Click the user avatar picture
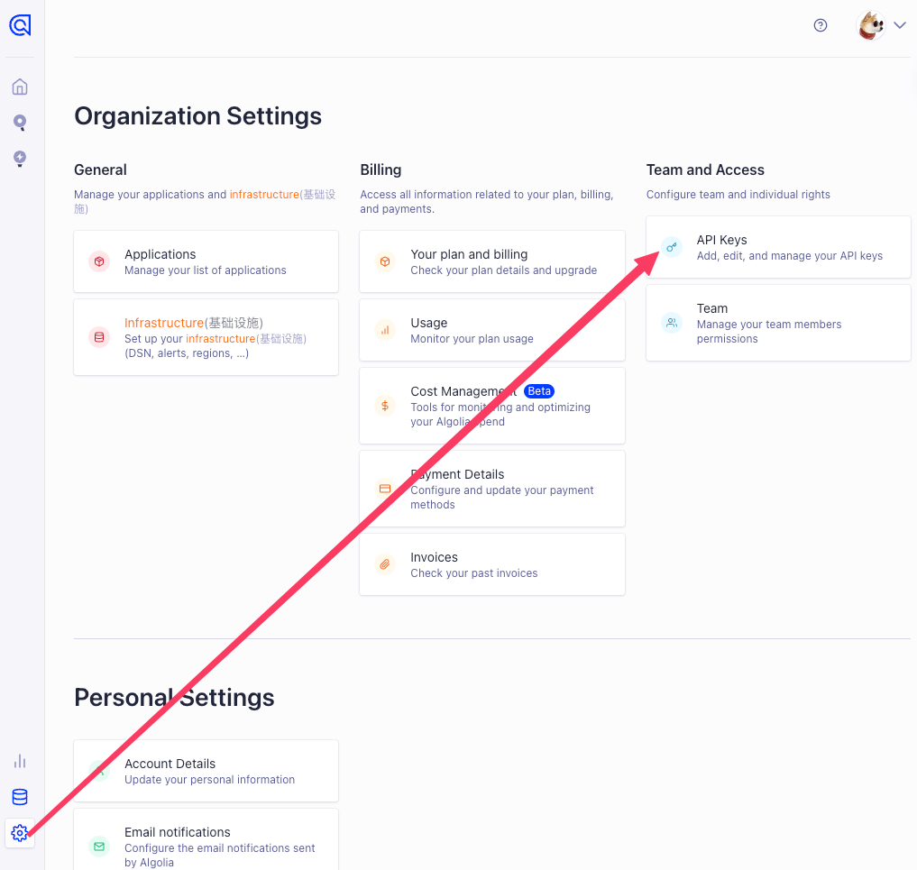Viewport: 917px width, 870px height. pyautogui.click(x=871, y=26)
